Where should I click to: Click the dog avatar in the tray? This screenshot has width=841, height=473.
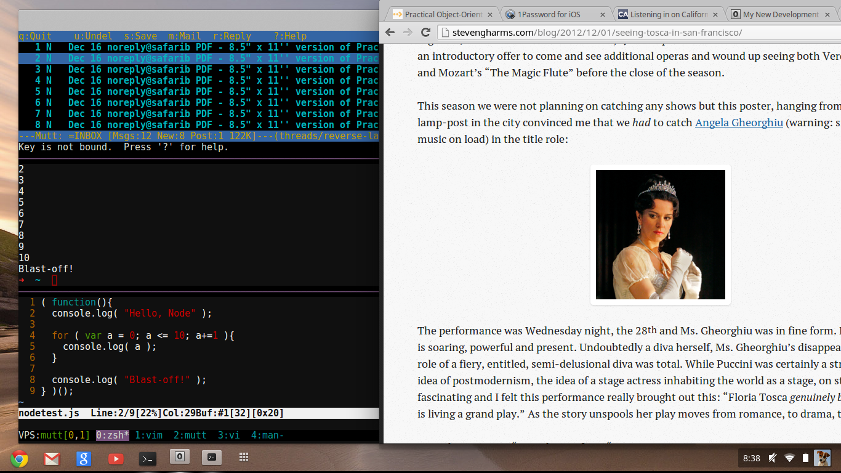[x=821, y=458]
